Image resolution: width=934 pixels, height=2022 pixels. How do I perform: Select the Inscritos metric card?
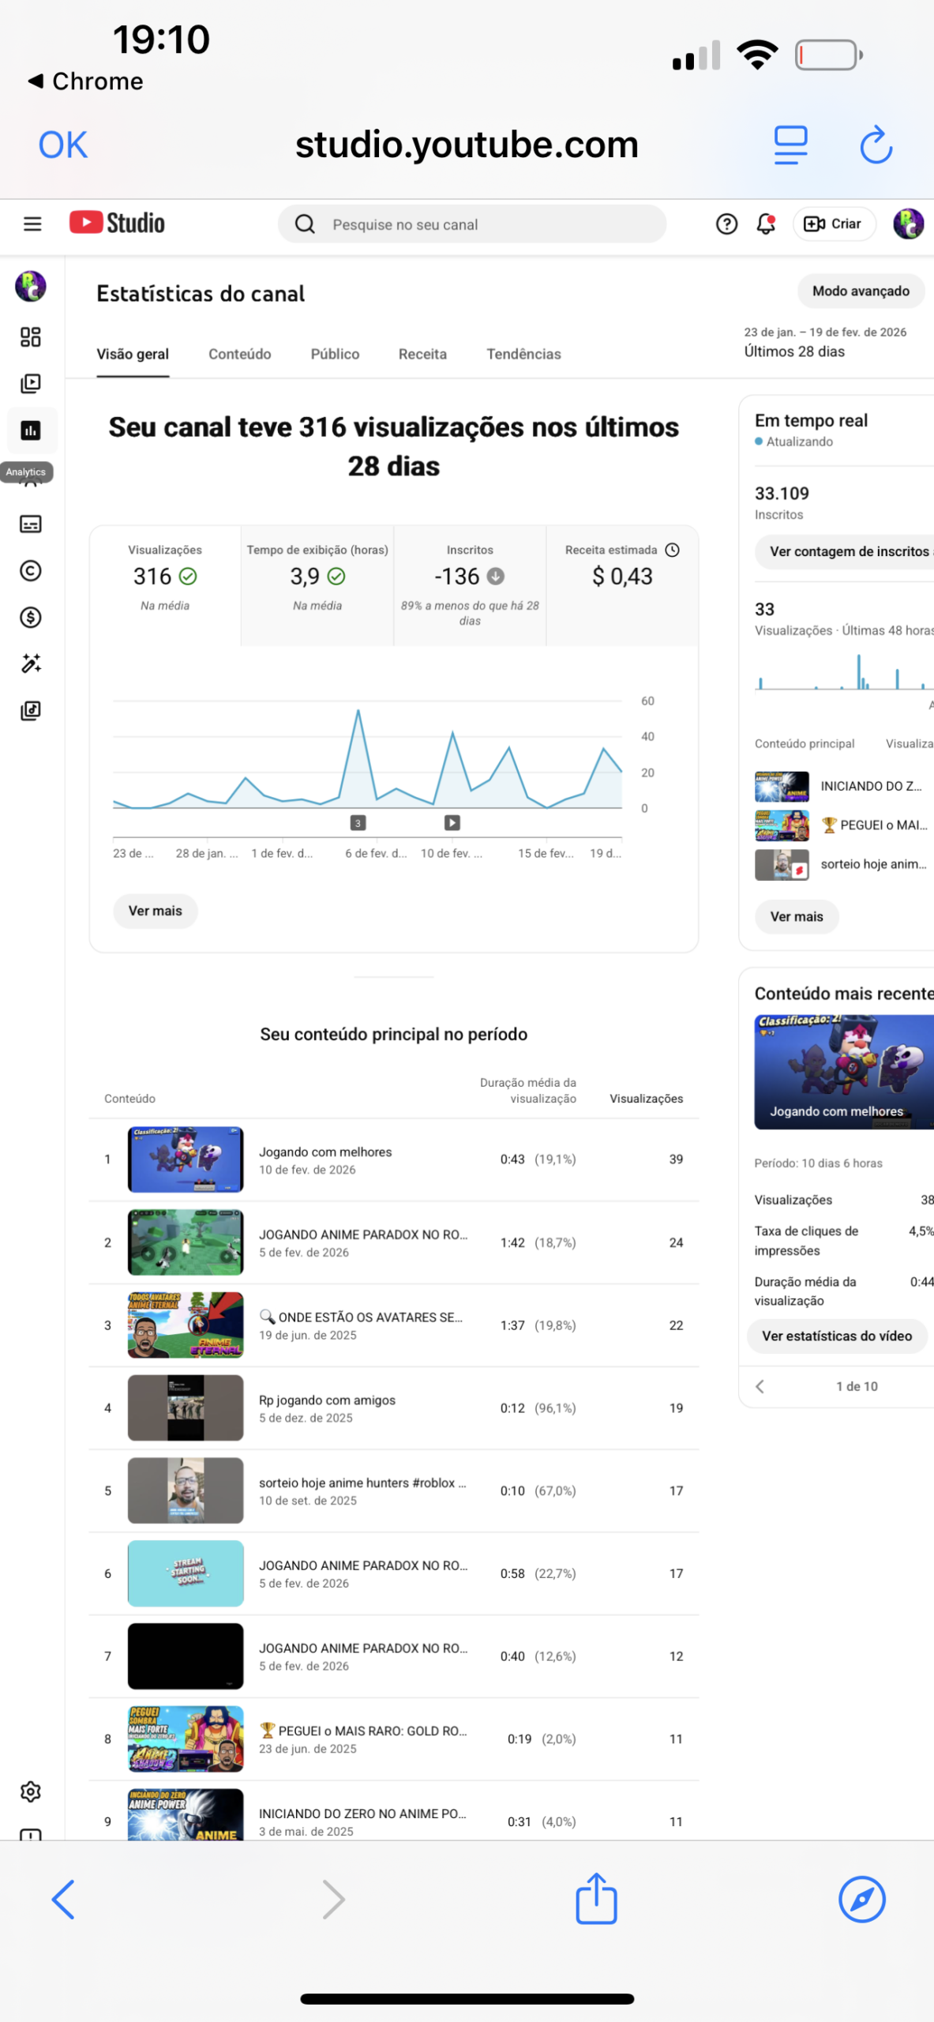pyautogui.click(x=470, y=584)
